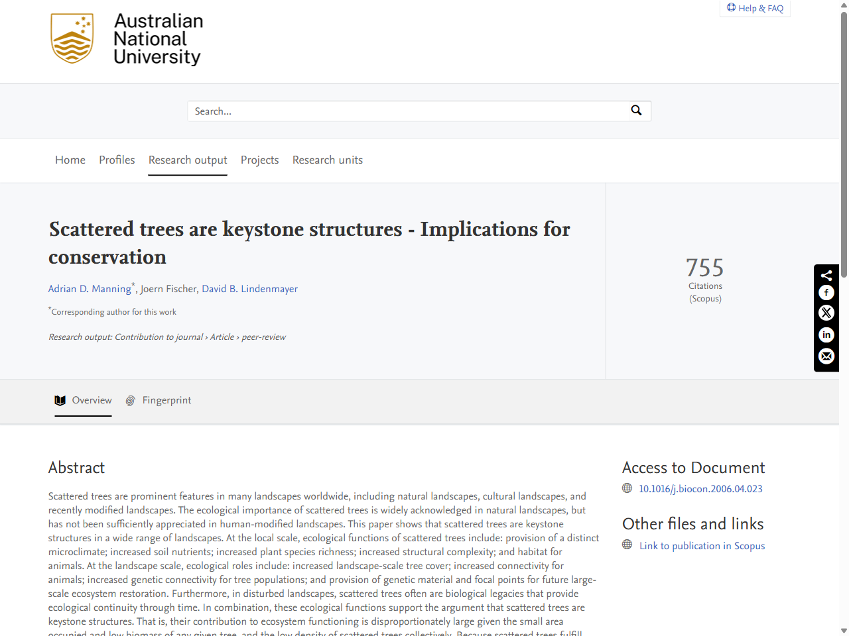Open the Help & FAQ page

point(755,8)
